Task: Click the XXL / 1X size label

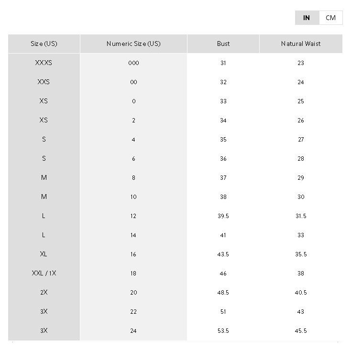Action: [44, 273]
